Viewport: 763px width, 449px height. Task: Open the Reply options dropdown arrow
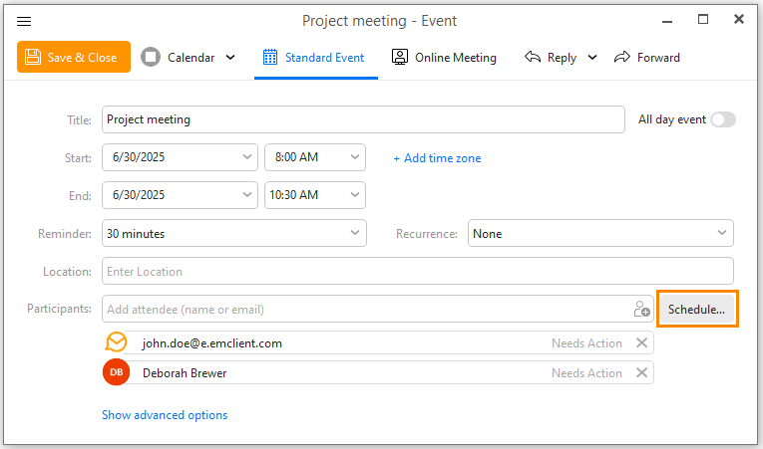click(x=592, y=58)
